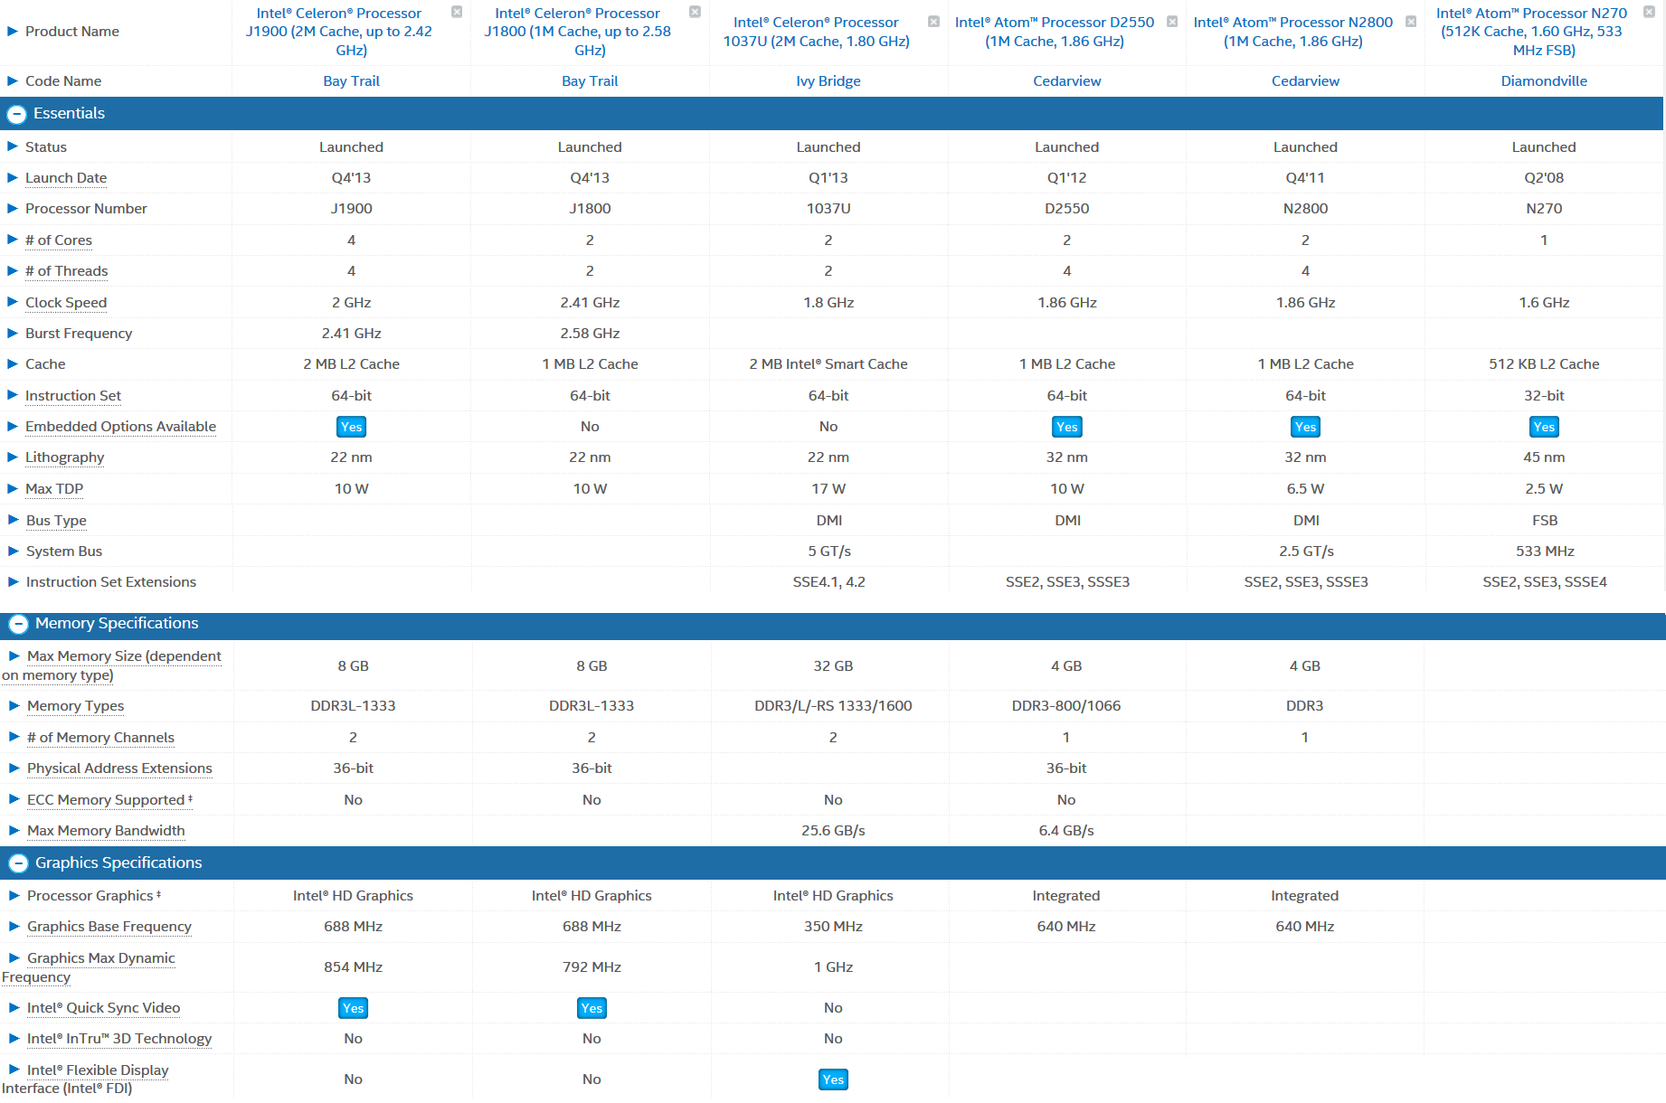Click the ECC Memory Supported row label
1666x1103 pixels.
[106, 800]
